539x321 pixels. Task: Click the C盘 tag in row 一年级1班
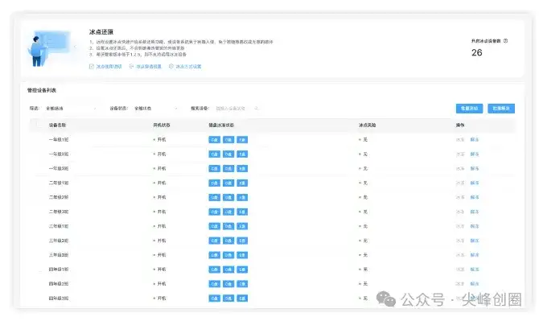point(215,139)
